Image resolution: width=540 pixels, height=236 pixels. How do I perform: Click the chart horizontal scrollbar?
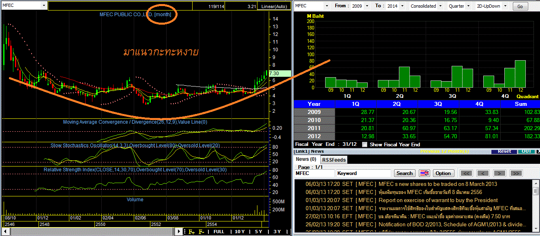pyautogui.click(x=92, y=232)
